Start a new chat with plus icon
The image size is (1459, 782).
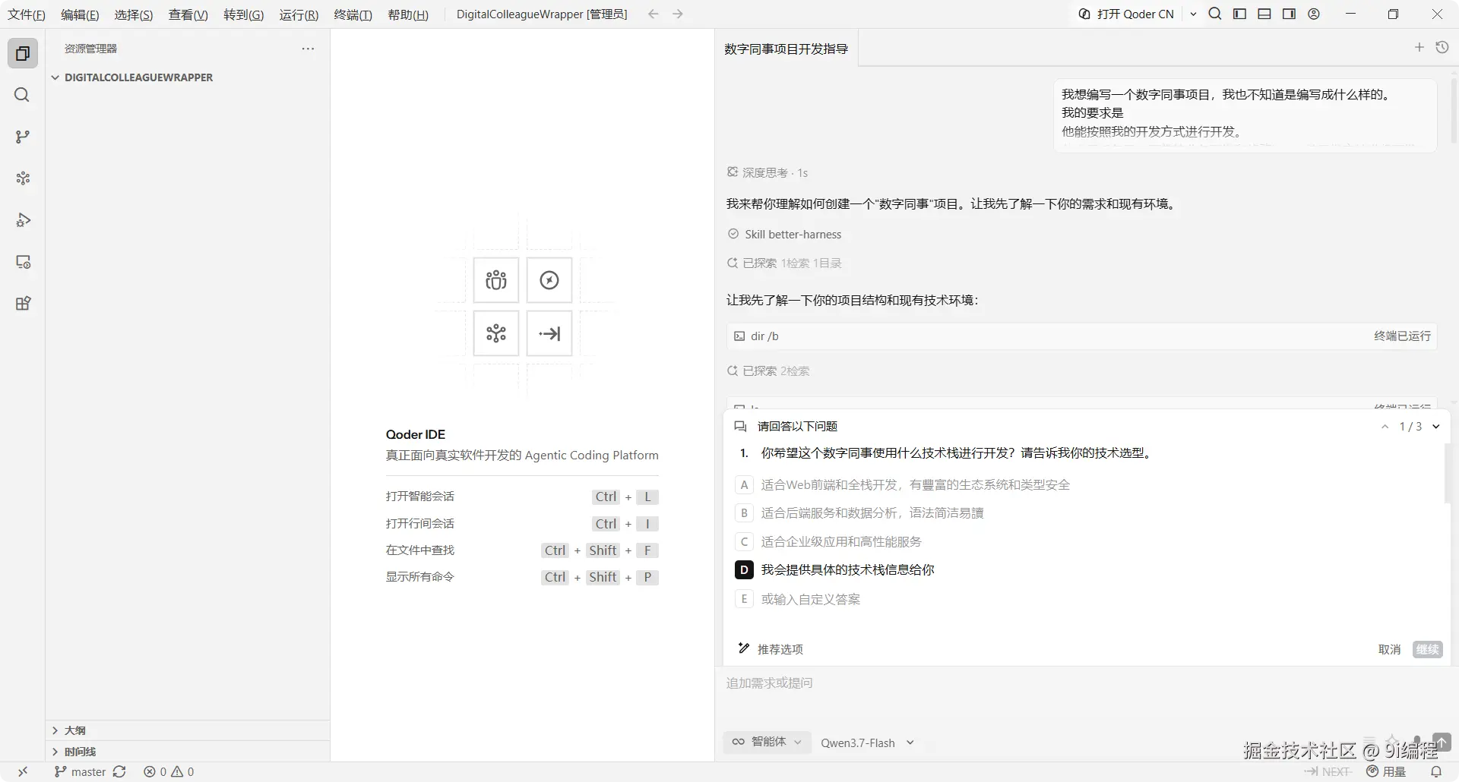click(x=1419, y=47)
